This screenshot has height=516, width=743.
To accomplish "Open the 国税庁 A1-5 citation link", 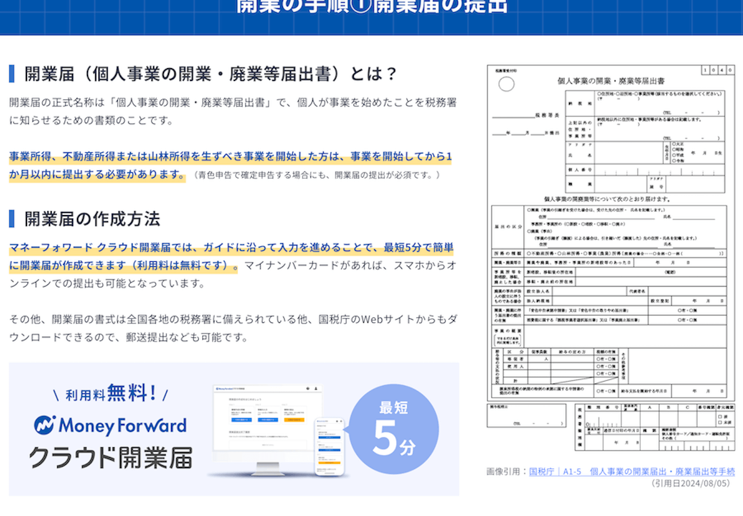I will coord(632,471).
